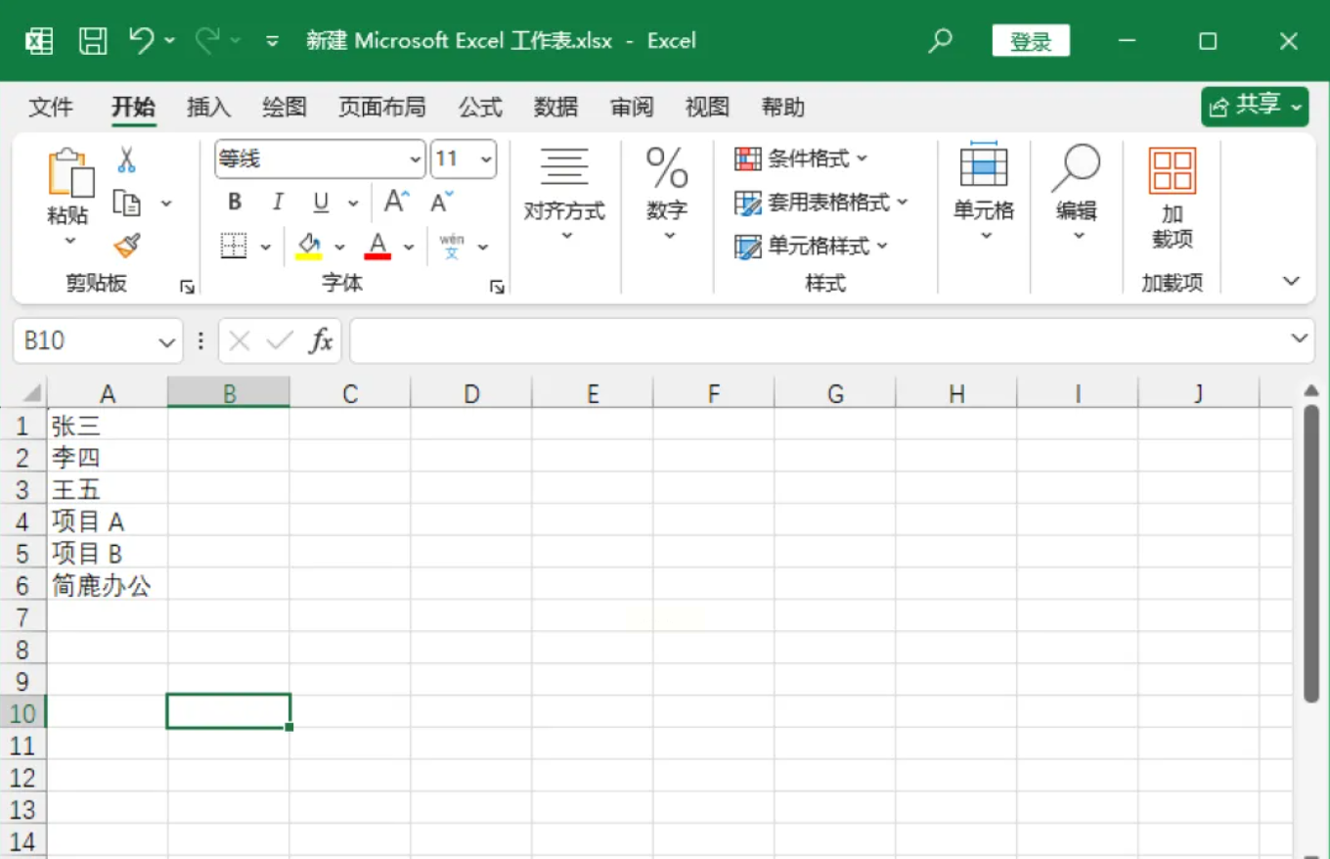Screen dimensions: 1330x859
Task: Select cell A6 containing 简鹿办公
Action: [102, 586]
